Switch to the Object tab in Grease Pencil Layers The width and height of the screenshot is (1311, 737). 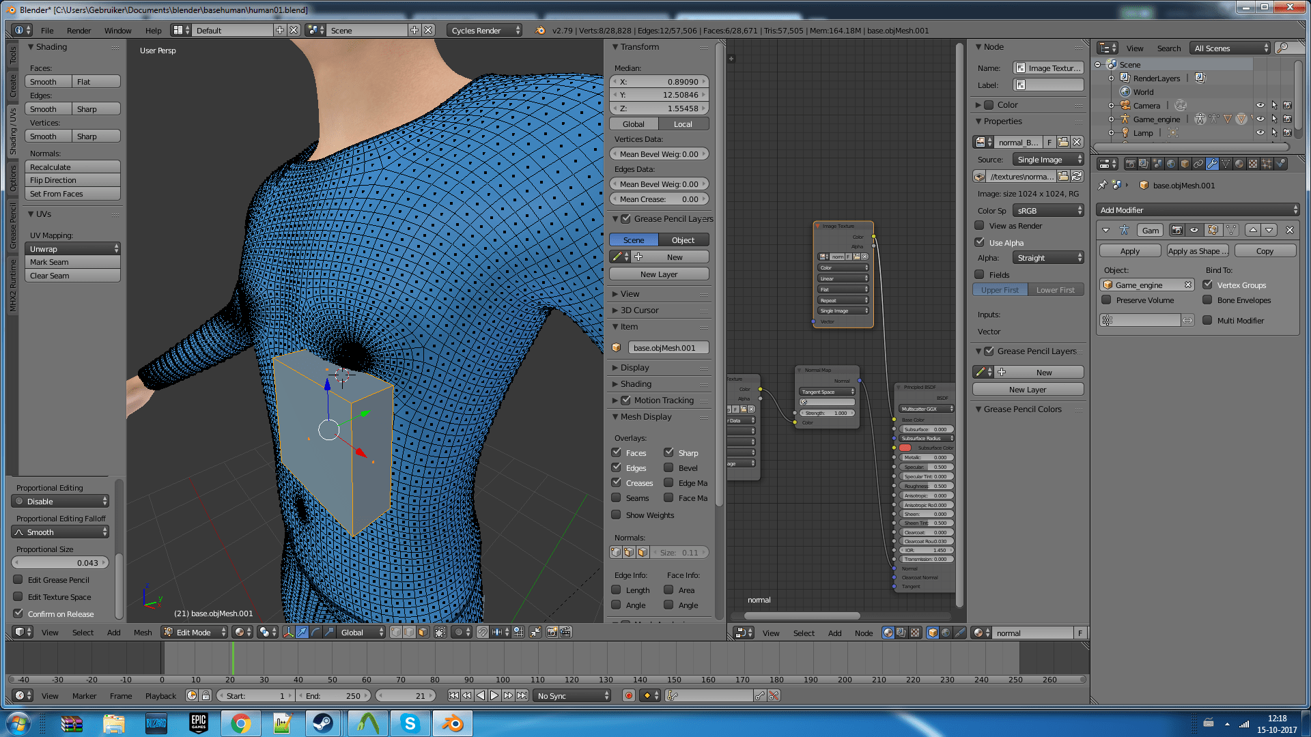pyautogui.click(x=683, y=240)
